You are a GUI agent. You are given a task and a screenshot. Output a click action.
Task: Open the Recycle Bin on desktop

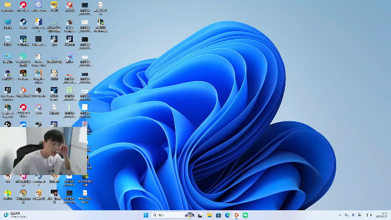[8, 39]
